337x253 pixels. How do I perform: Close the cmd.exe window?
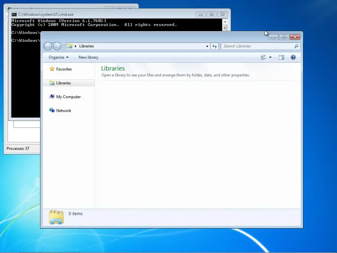coord(223,14)
